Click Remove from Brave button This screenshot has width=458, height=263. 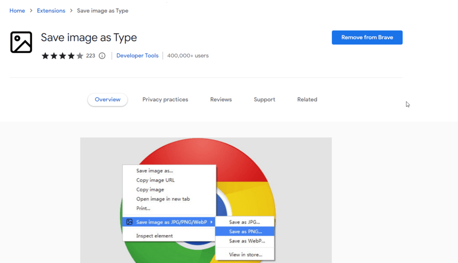coord(367,38)
